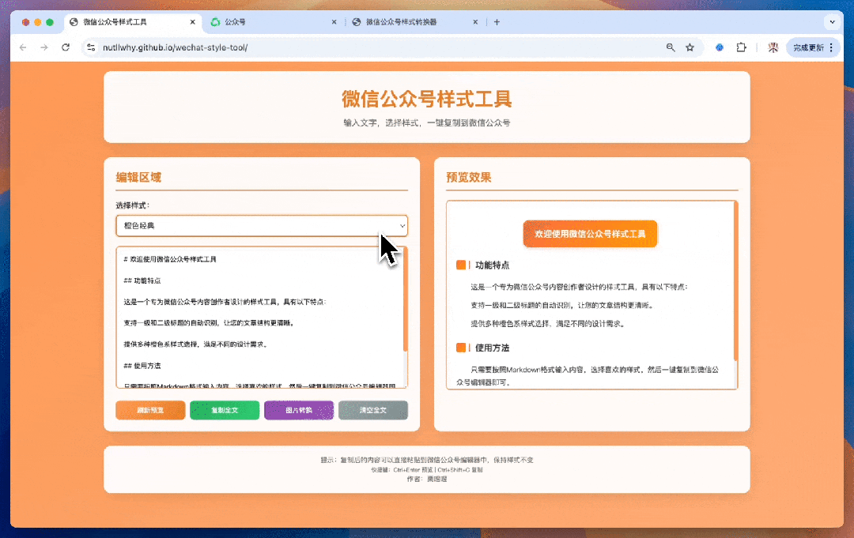Click preview line starting 支持一级和二级标题
The width and height of the screenshot is (854, 538).
coord(562,305)
